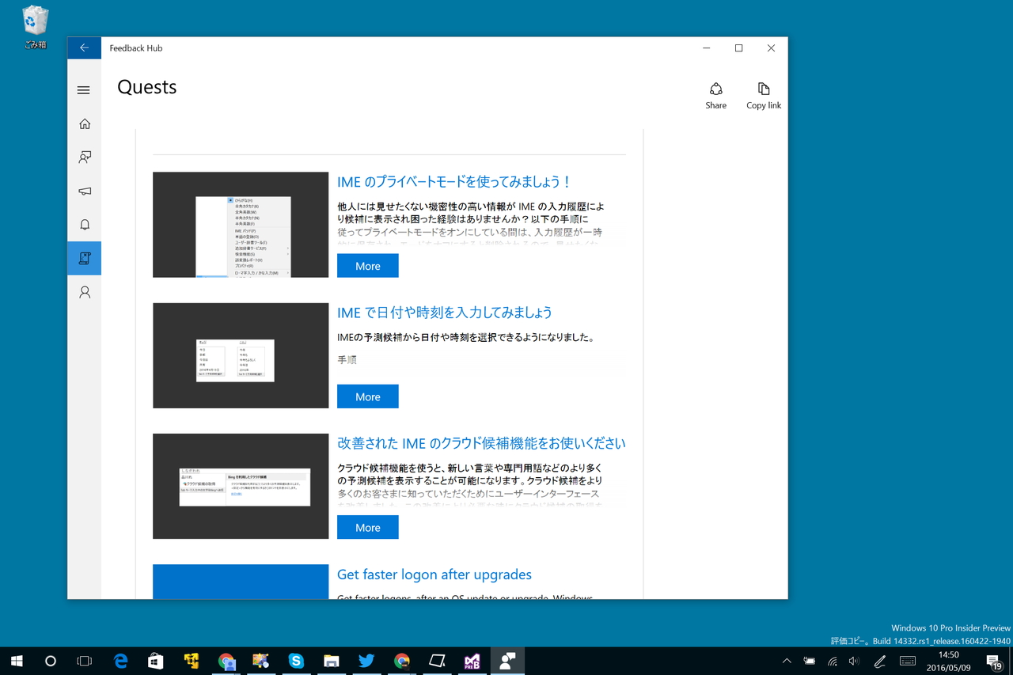Select the Feedback section icon

[84, 157]
